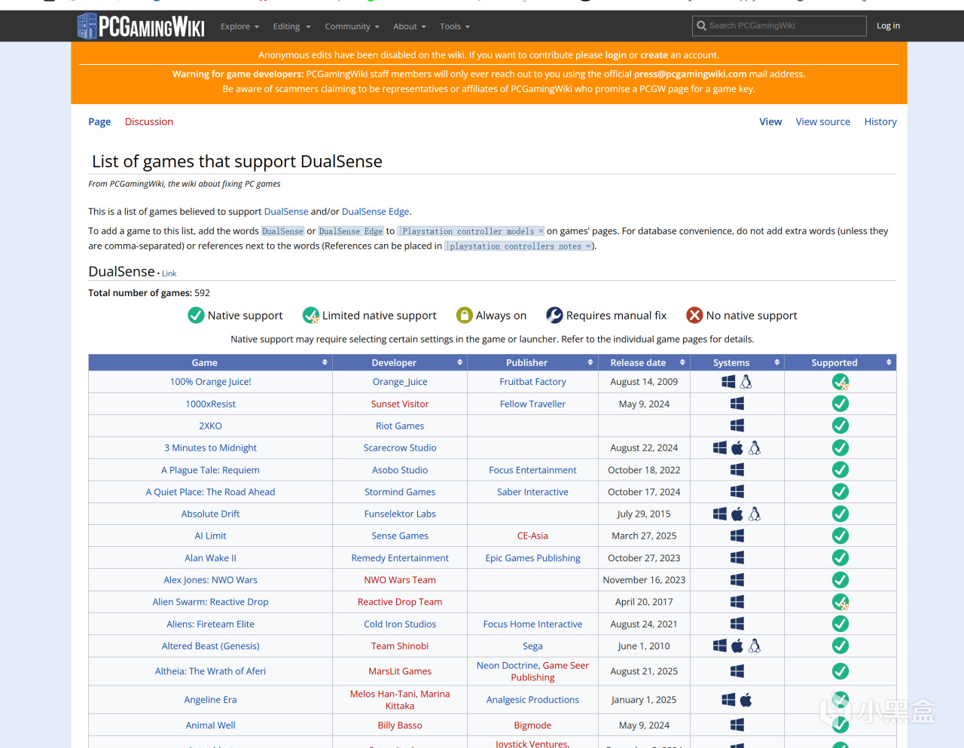964x748 pixels.
Task: Click the 'October 27, 2023' release date cell
Action: pyautogui.click(x=644, y=558)
